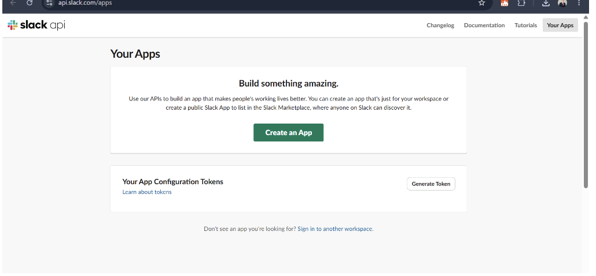Click the page vertical scrollbar thumb

click(586, 105)
